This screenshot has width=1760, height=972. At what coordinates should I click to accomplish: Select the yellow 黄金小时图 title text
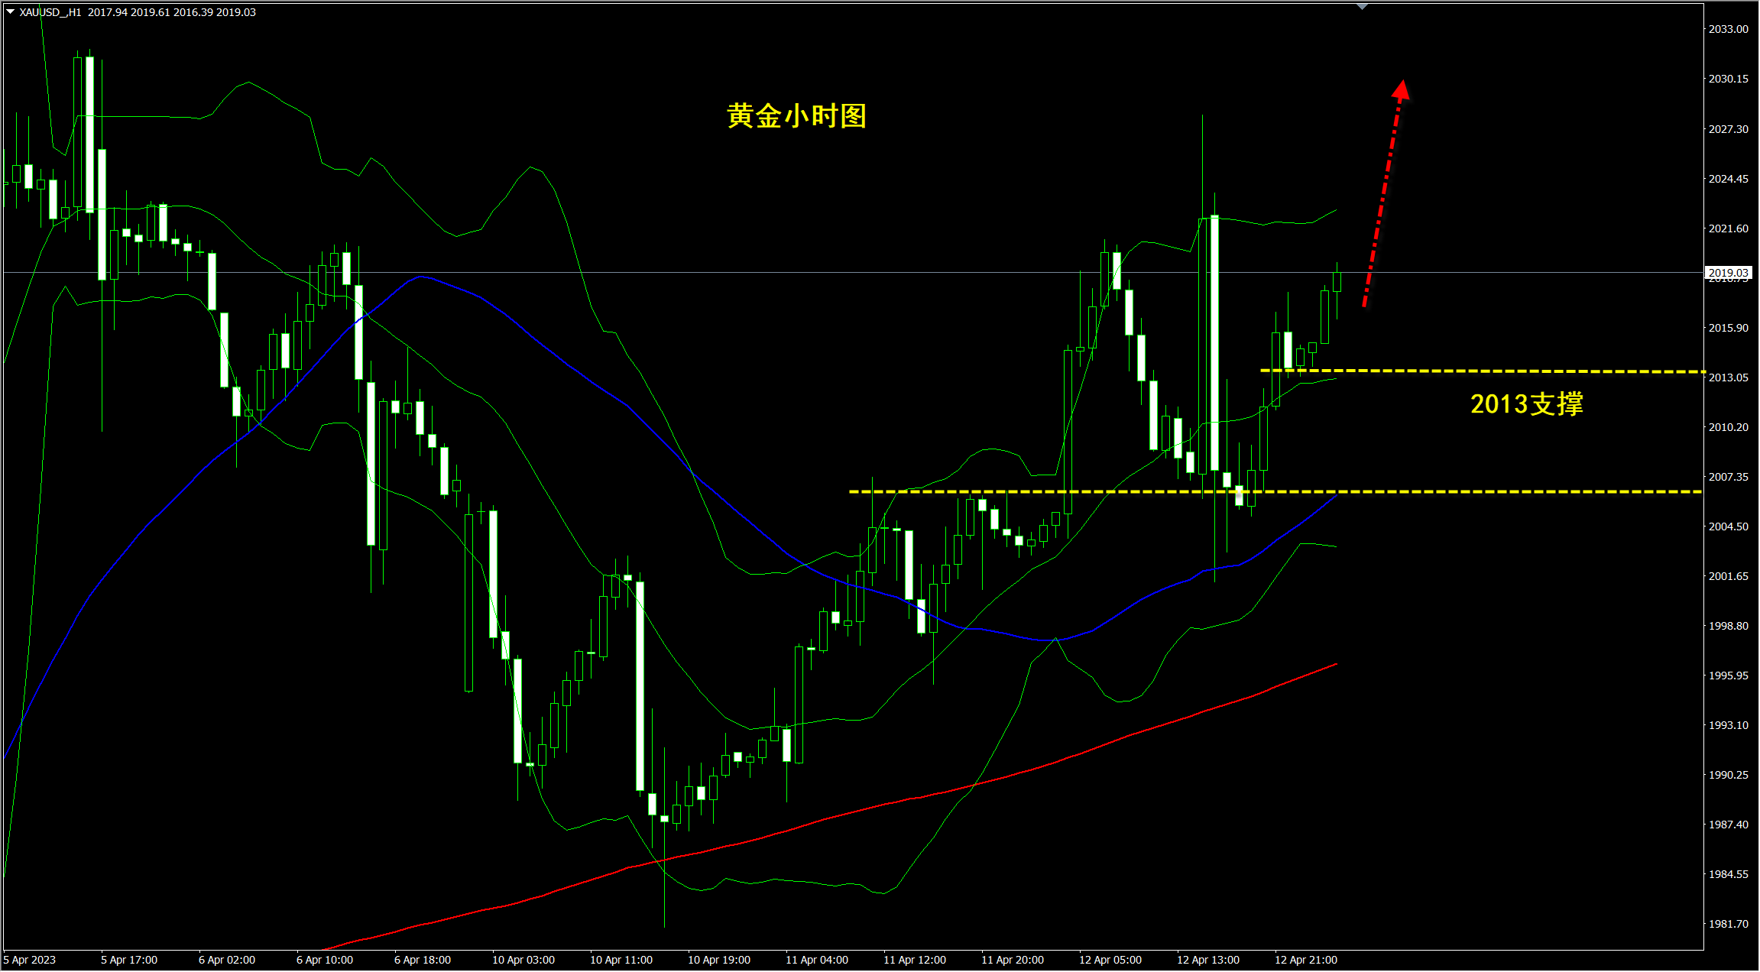tap(796, 116)
